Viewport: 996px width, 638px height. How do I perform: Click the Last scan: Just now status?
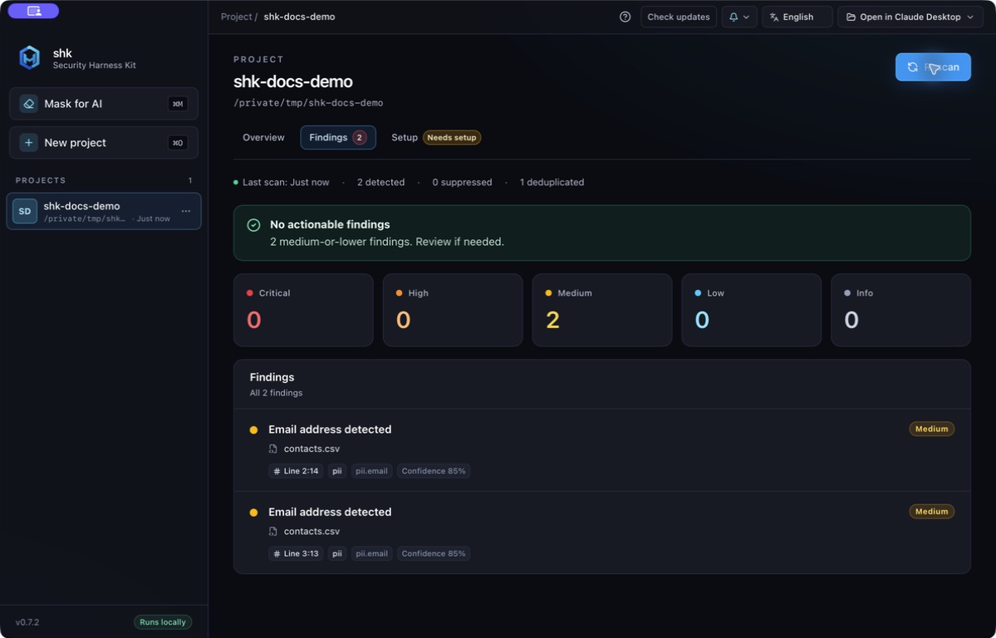tap(282, 183)
